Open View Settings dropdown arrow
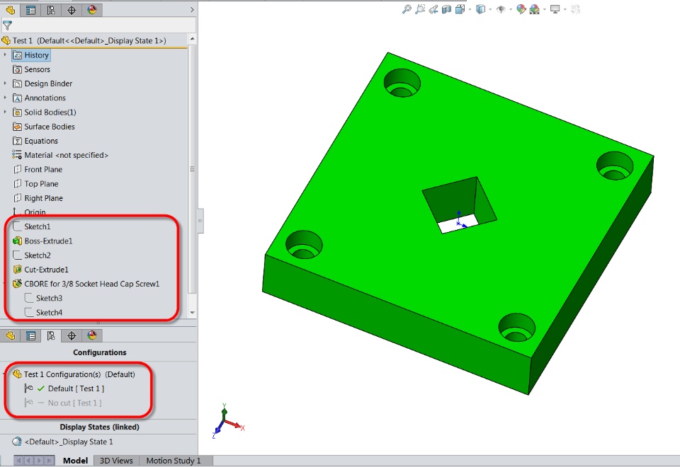The width and height of the screenshot is (680, 467). click(x=565, y=9)
